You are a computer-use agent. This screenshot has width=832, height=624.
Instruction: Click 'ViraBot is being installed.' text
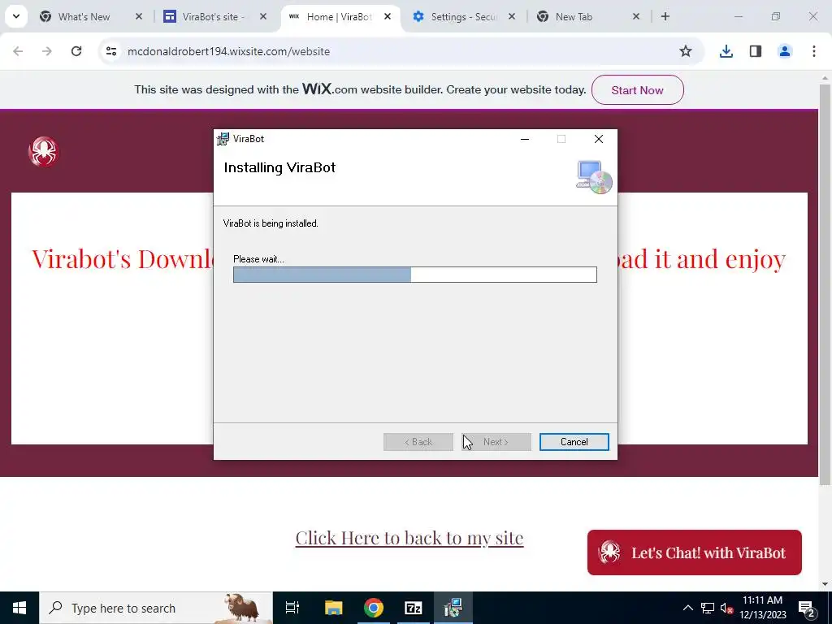[271, 223]
